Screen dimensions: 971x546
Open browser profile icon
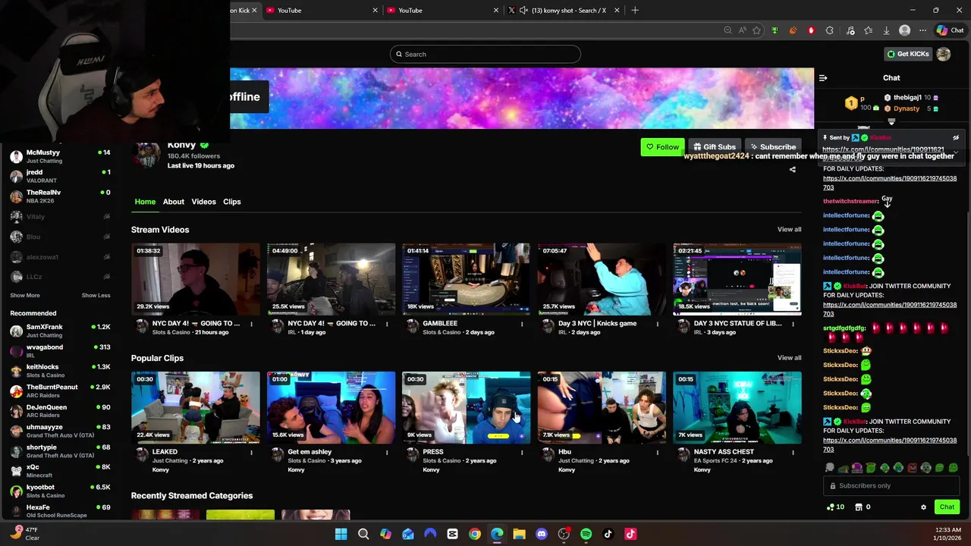(x=904, y=30)
